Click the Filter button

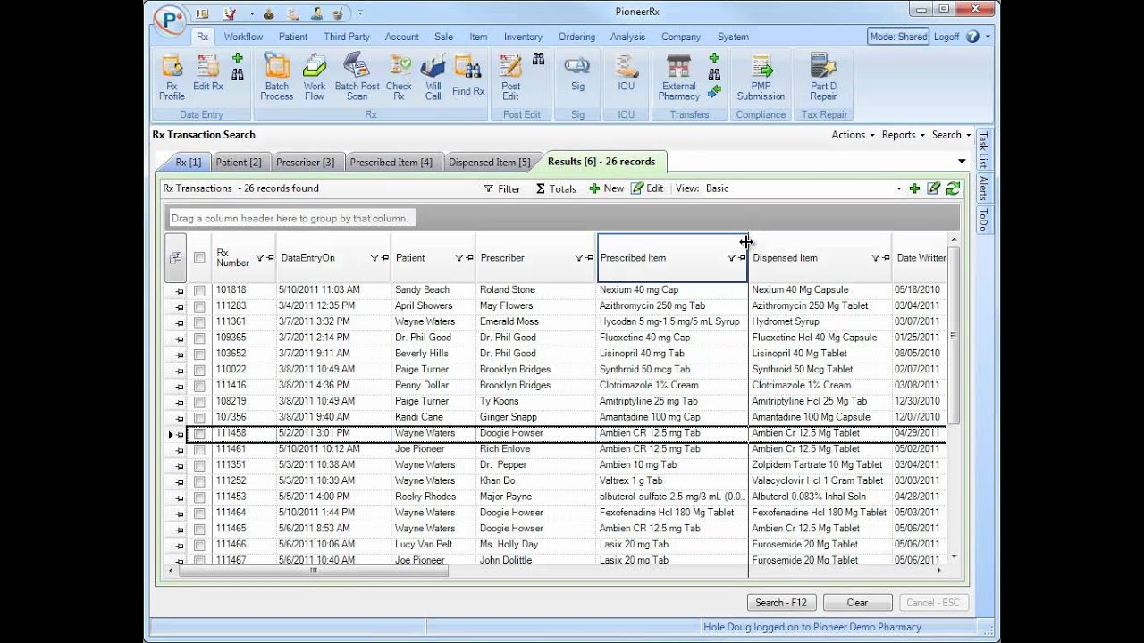coord(501,188)
